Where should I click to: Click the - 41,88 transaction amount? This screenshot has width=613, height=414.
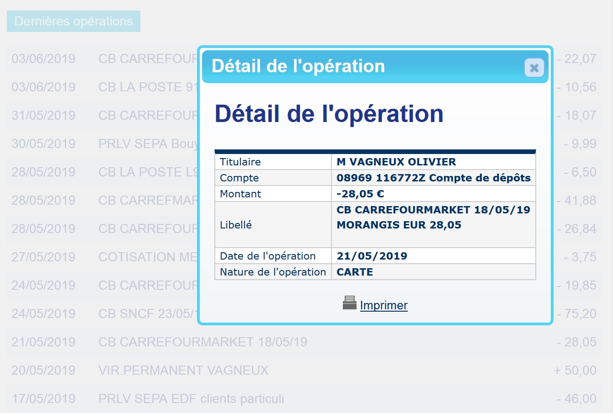point(577,200)
